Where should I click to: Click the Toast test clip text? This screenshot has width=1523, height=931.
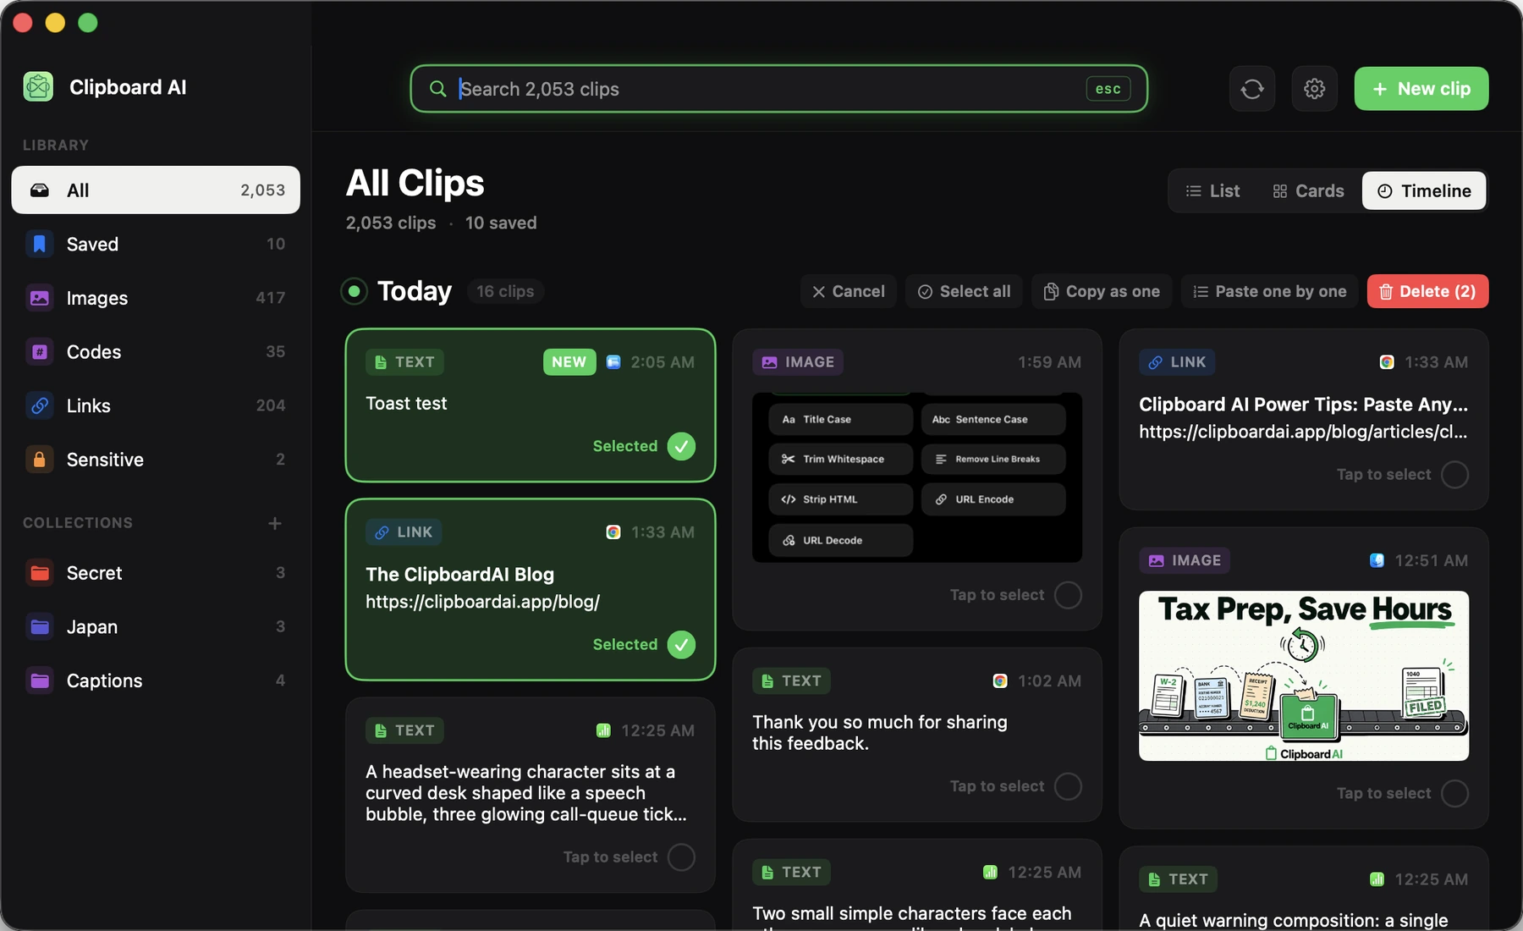pos(406,404)
